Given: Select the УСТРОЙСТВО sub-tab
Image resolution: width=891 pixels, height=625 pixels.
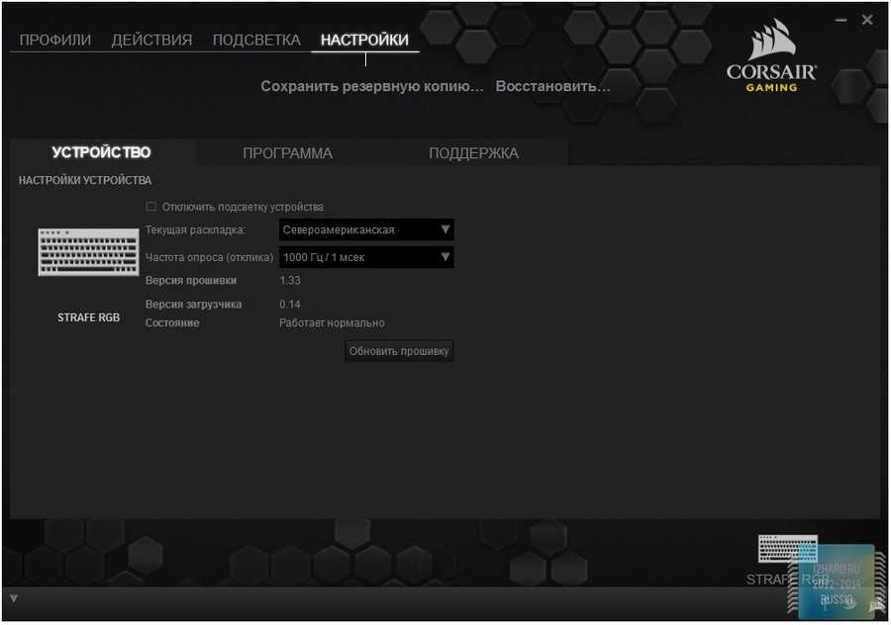Looking at the screenshot, I should point(101,152).
